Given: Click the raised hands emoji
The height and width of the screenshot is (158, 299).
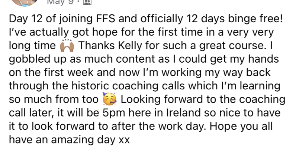Looking at the screenshot, I should point(67,46).
